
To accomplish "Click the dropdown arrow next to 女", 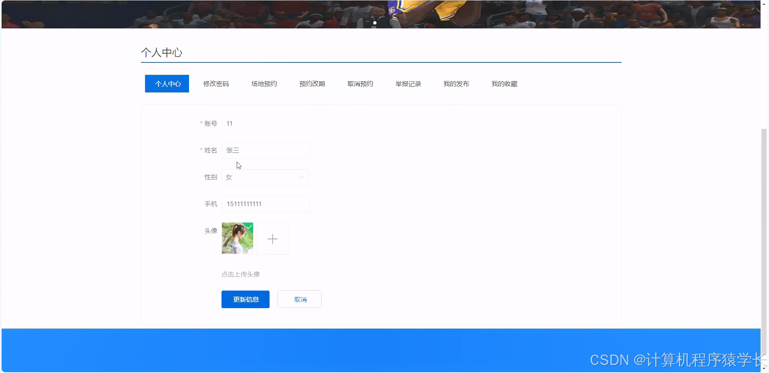I will [301, 177].
